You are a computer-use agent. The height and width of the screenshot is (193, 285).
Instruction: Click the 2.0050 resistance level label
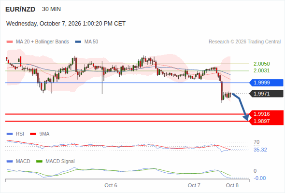click(261, 64)
